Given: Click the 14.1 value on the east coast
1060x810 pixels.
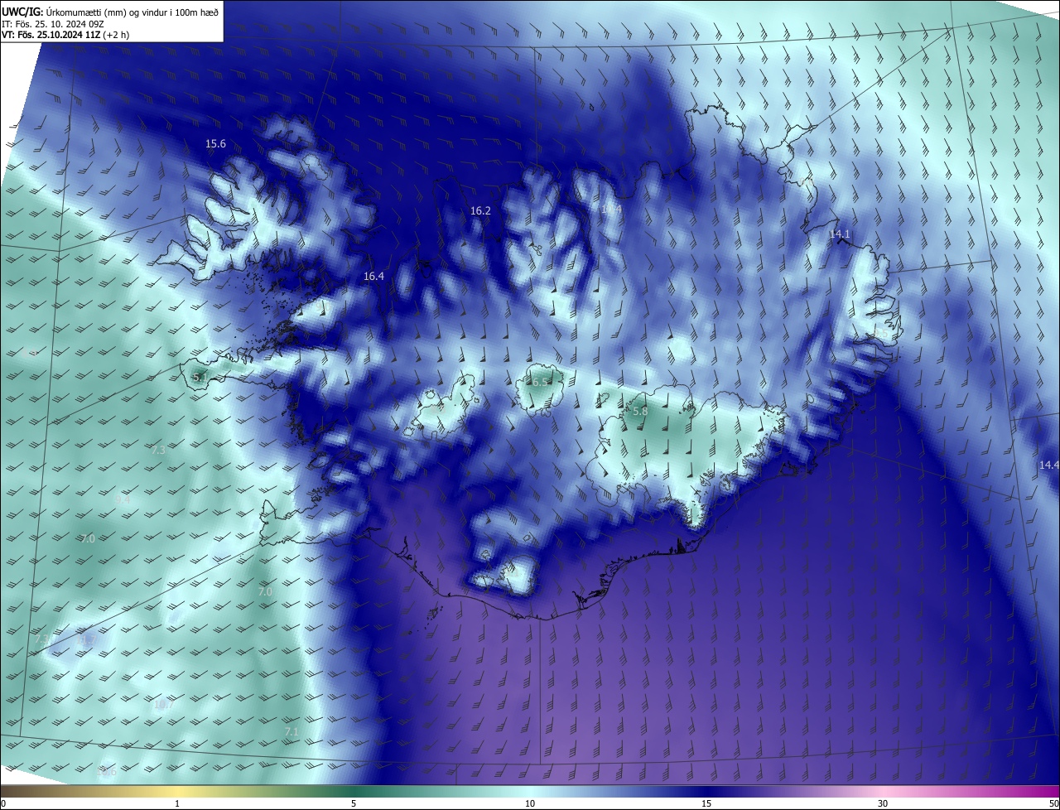Looking at the screenshot, I should coord(840,234).
